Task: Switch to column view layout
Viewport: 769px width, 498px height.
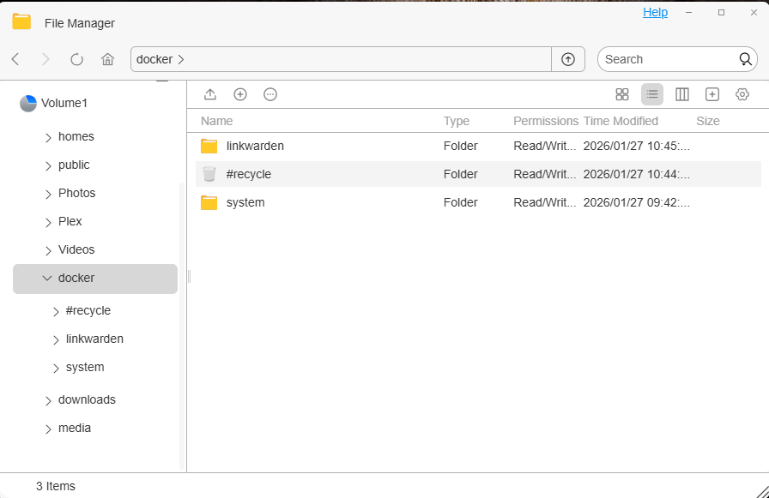Action: coord(682,94)
